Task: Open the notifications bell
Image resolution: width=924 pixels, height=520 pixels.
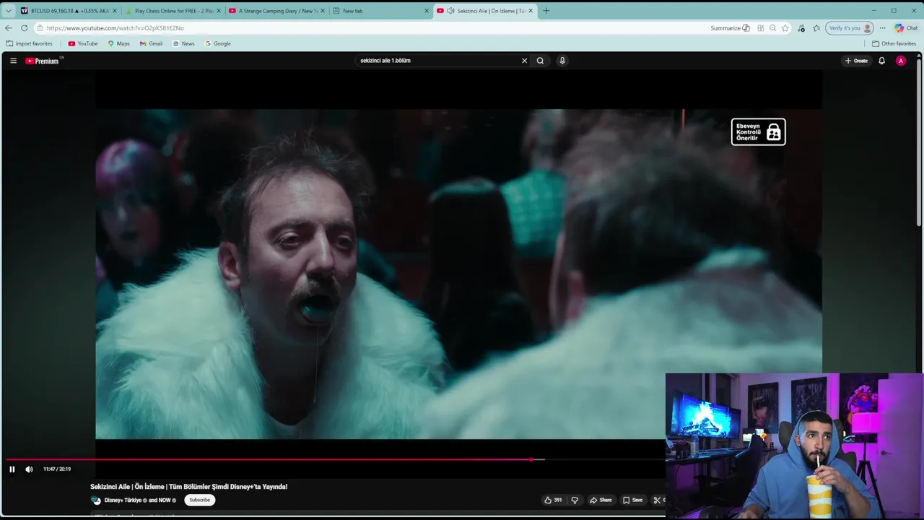Action: click(881, 61)
